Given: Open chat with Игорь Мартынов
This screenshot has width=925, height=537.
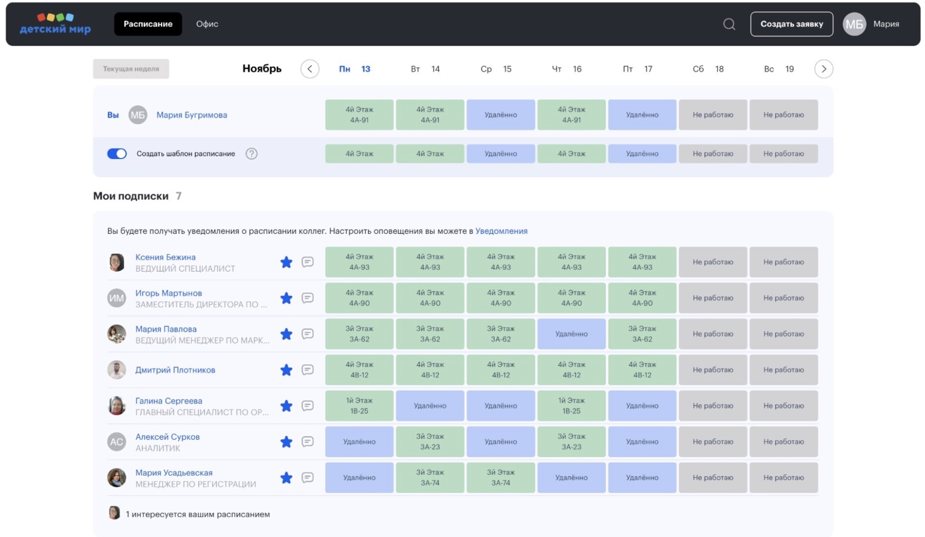Looking at the screenshot, I should pos(307,298).
